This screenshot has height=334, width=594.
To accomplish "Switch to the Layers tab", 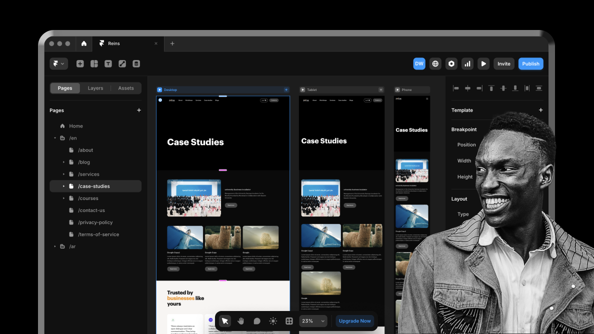I will (95, 88).
